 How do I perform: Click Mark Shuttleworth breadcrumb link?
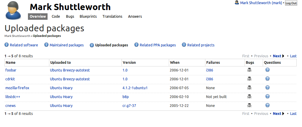(x=17, y=36)
